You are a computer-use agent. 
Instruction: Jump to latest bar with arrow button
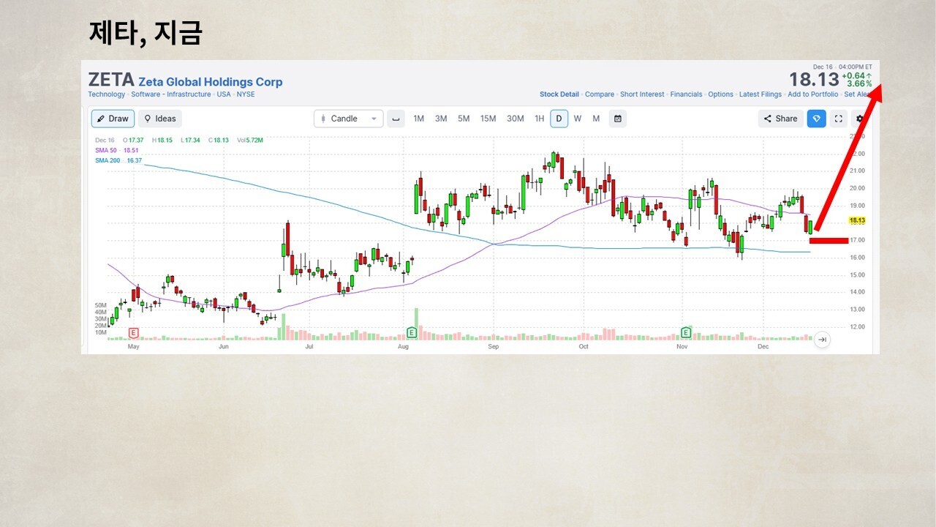tap(822, 340)
